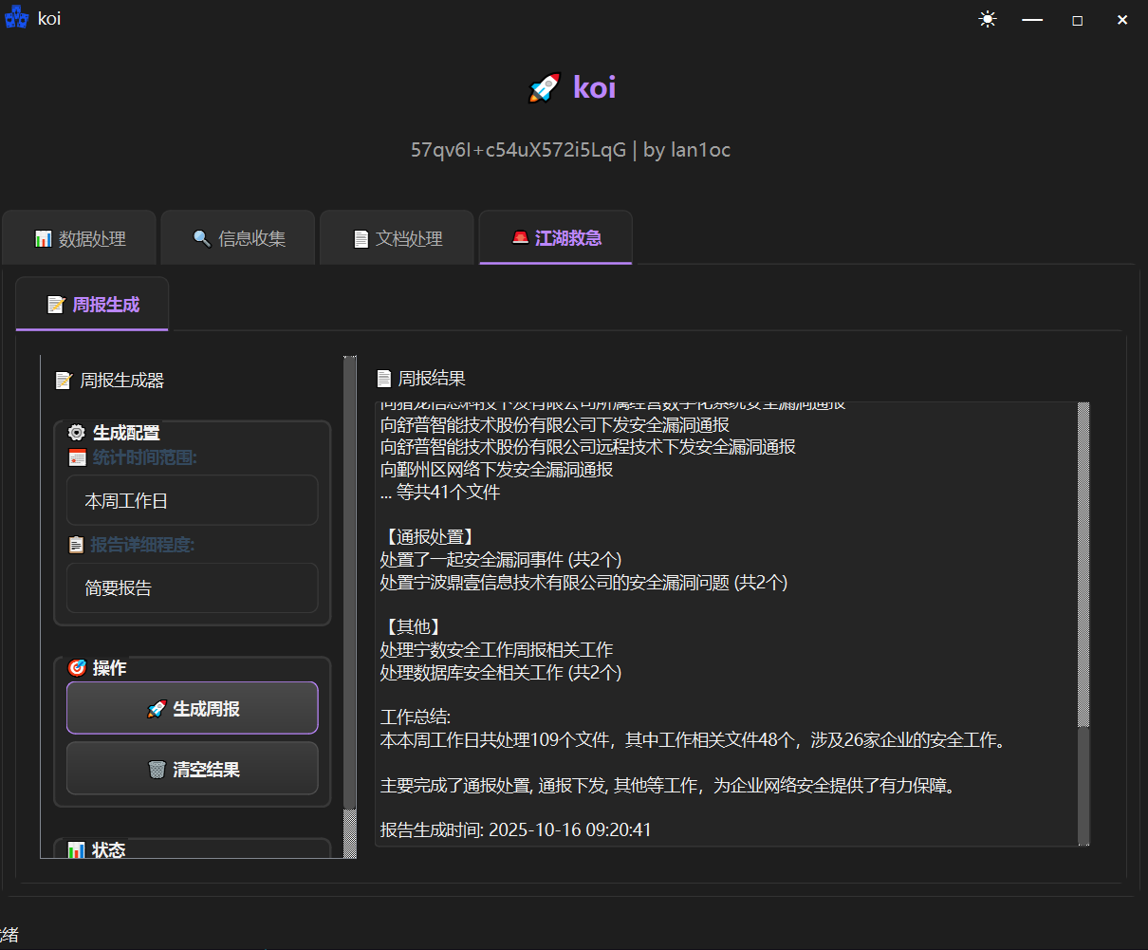The height and width of the screenshot is (950, 1148).
Task: Click the siren icon on 江湖救急 tab
Action: [520, 238]
